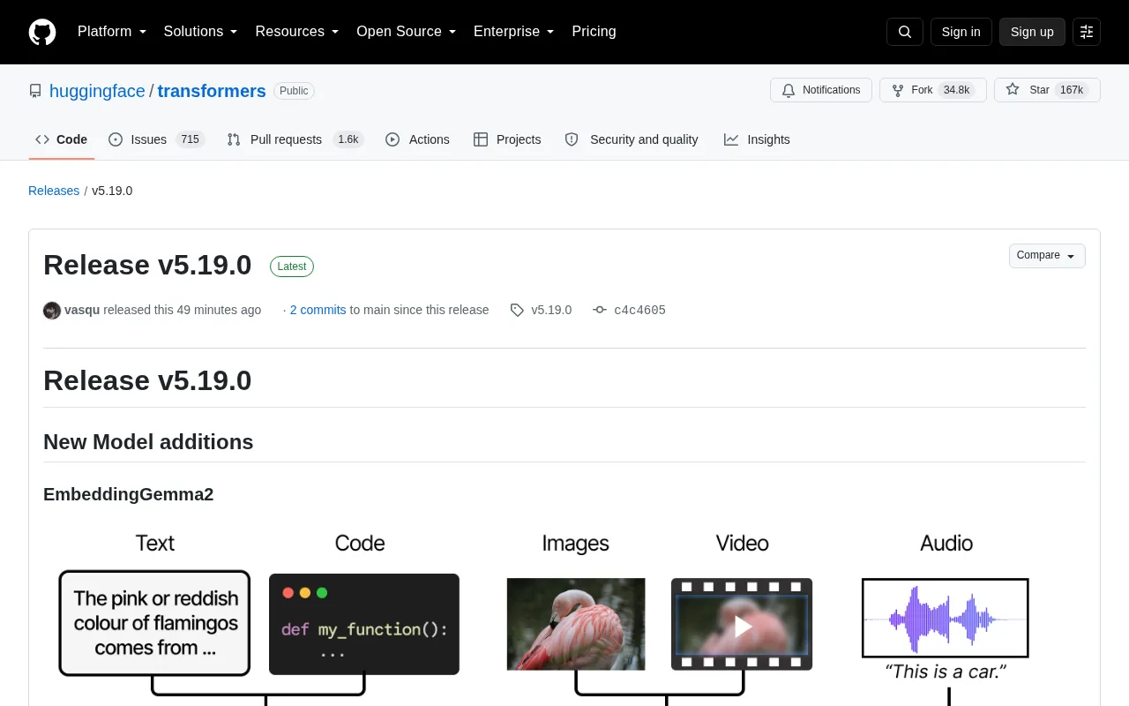Click the Sign in button
The width and height of the screenshot is (1129, 706).
(x=961, y=32)
